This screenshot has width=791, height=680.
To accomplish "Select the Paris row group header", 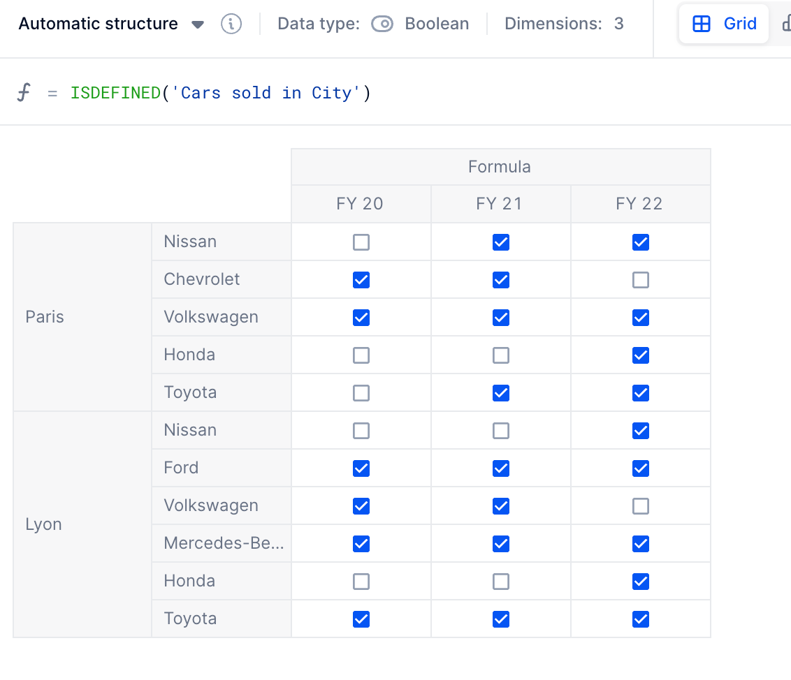I will pos(82,317).
